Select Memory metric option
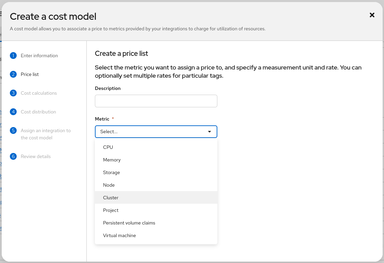 coord(112,160)
